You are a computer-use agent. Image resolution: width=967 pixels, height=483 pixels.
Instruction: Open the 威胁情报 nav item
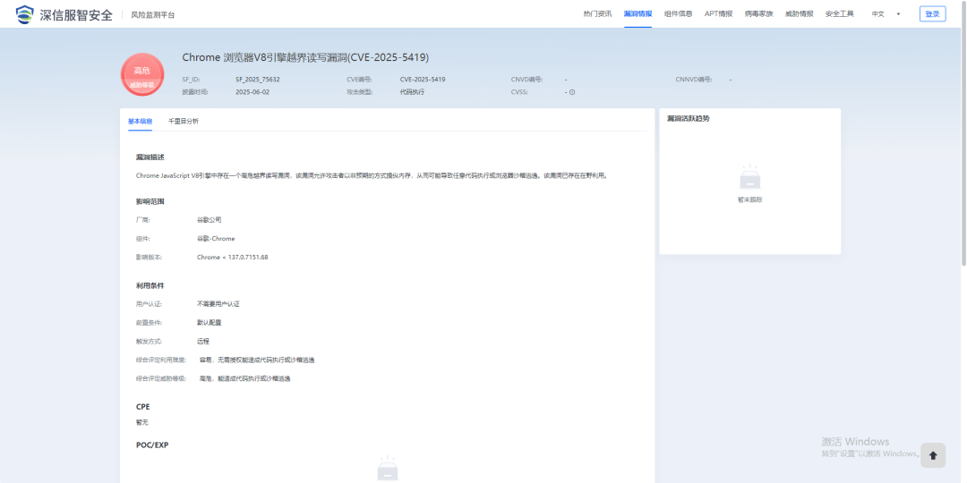pyautogui.click(x=800, y=14)
